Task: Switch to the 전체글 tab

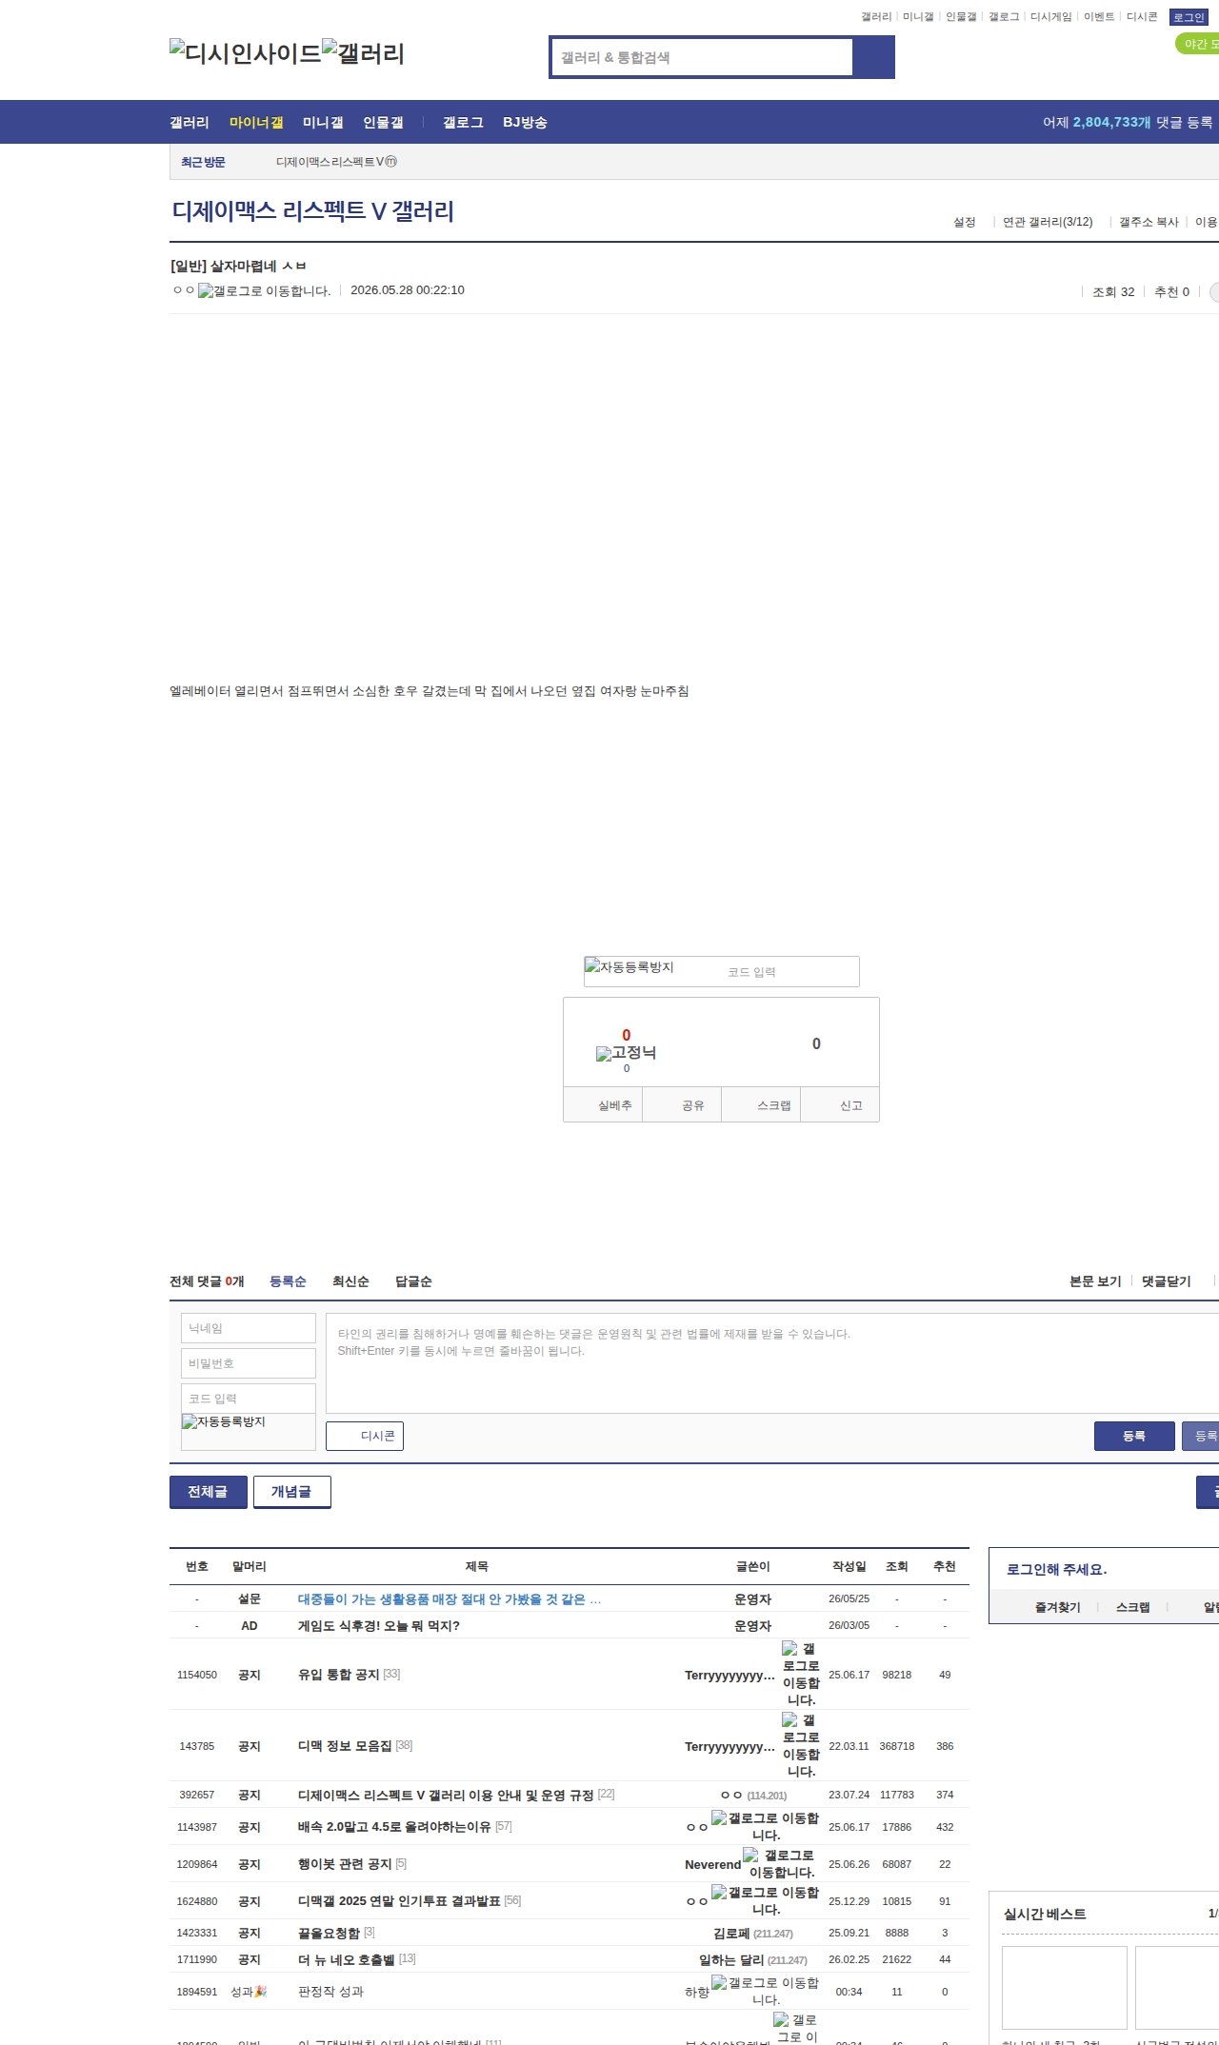Action: [209, 1492]
